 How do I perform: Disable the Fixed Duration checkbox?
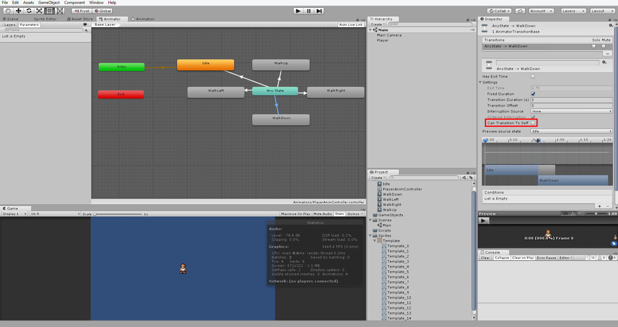click(x=533, y=94)
